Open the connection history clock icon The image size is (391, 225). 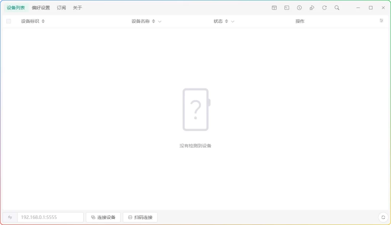pyautogui.click(x=299, y=8)
